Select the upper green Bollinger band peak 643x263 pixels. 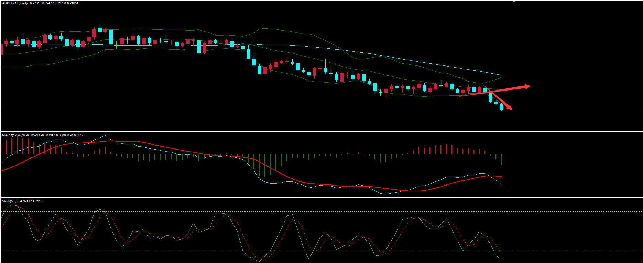click(261, 29)
